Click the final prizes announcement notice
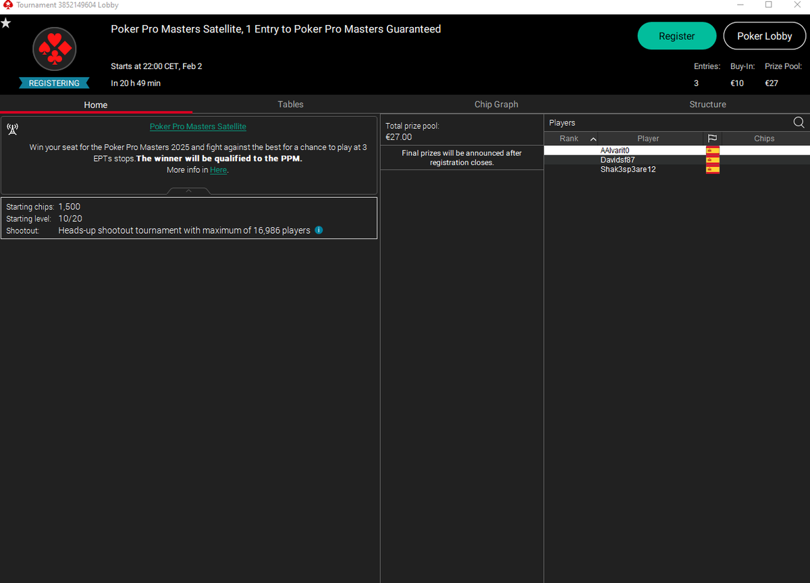This screenshot has width=810, height=583. (x=462, y=157)
